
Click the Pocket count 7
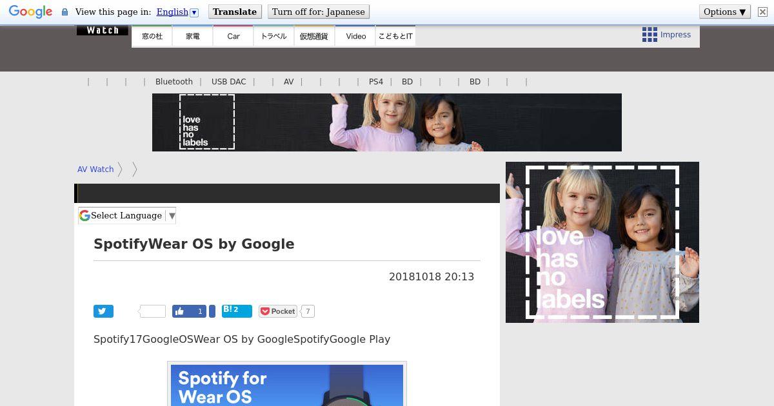pos(308,311)
